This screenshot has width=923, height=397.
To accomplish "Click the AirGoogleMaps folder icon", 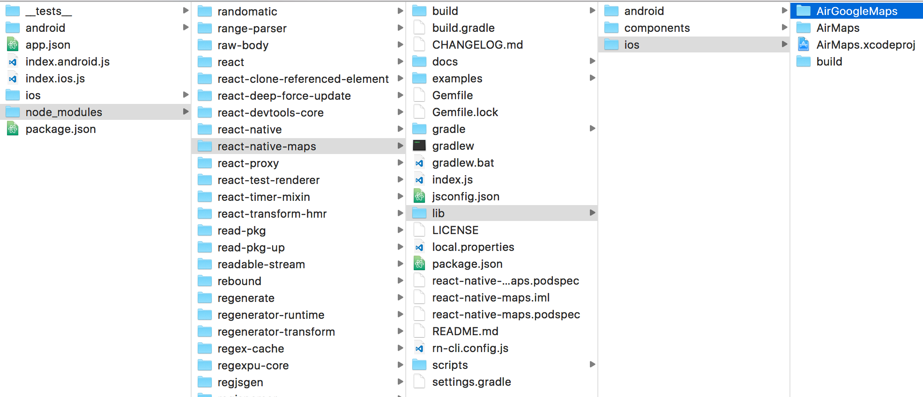I will pyautogui.click(x=804, y=11).
